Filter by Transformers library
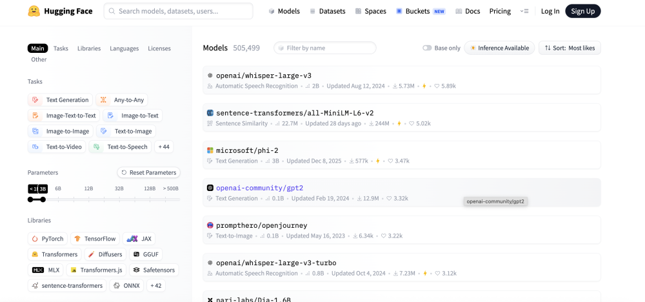This screenshot has height=302, width=645. (55, 254)
